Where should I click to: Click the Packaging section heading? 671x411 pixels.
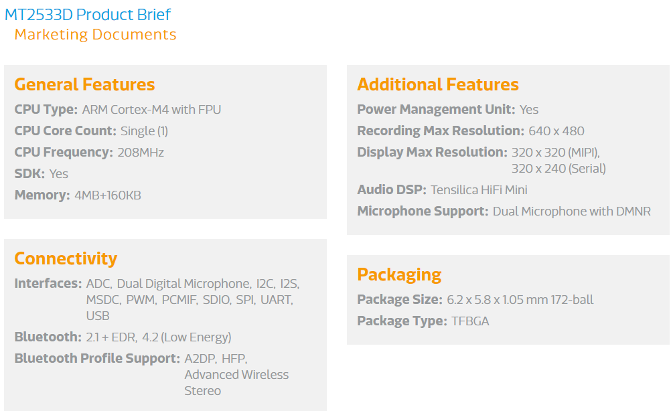(399, 274)
